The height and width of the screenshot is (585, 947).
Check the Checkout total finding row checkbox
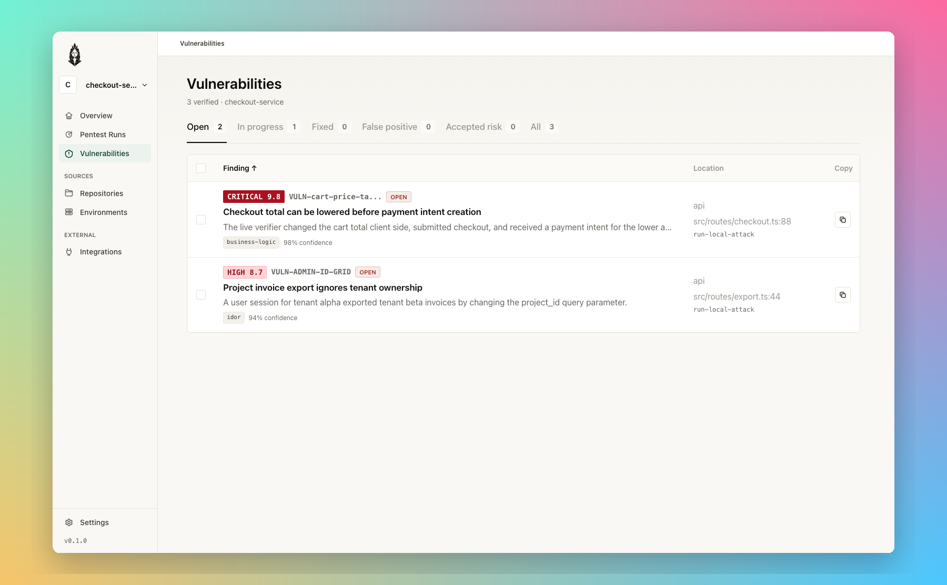201,220
